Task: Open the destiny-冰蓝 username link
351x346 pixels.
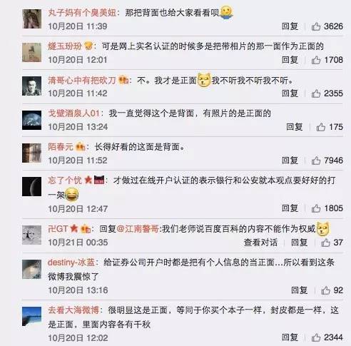Action: click(x=71, y=263)
